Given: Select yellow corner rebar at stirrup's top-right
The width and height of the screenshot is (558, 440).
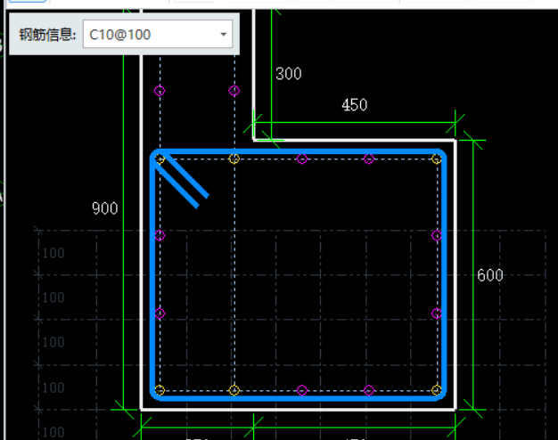Looking at the screenshot, I should (437, 159).
